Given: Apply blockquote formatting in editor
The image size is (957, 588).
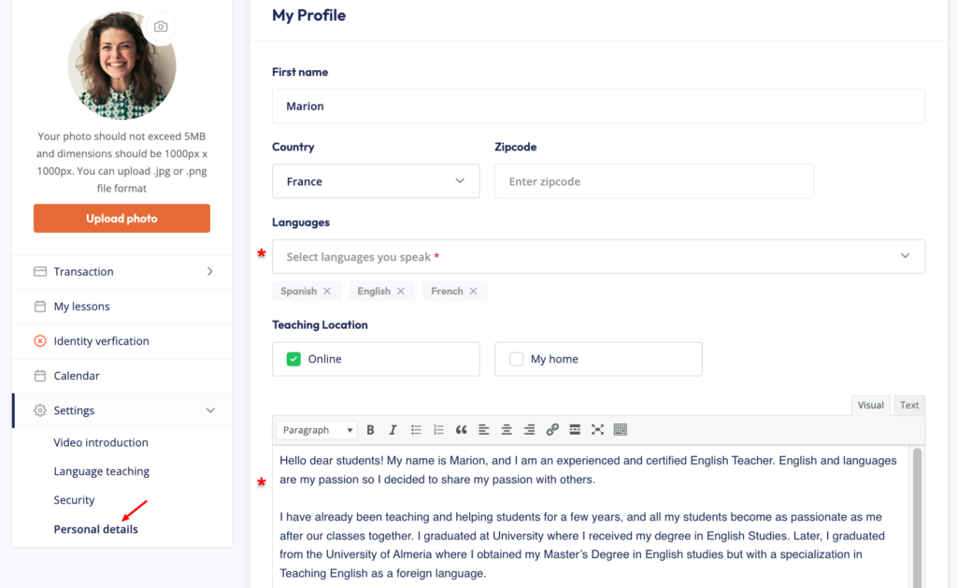Looking at the screenshot, I should pyautogui.click(x=461, y=430).
